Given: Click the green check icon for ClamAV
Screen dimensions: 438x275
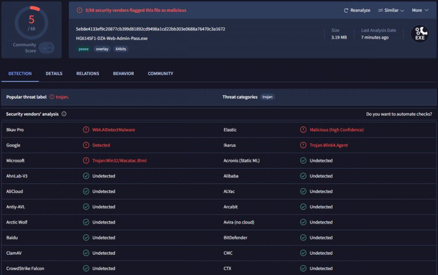Looking at the screenshot, I should [86, 253].
